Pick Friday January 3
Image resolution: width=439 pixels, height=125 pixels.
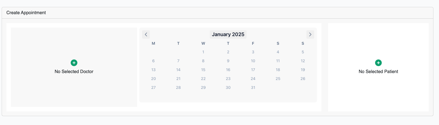coord(253,52)
